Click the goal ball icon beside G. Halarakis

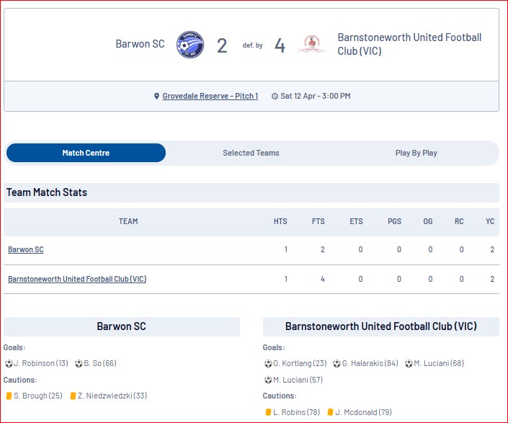point(337,363)
